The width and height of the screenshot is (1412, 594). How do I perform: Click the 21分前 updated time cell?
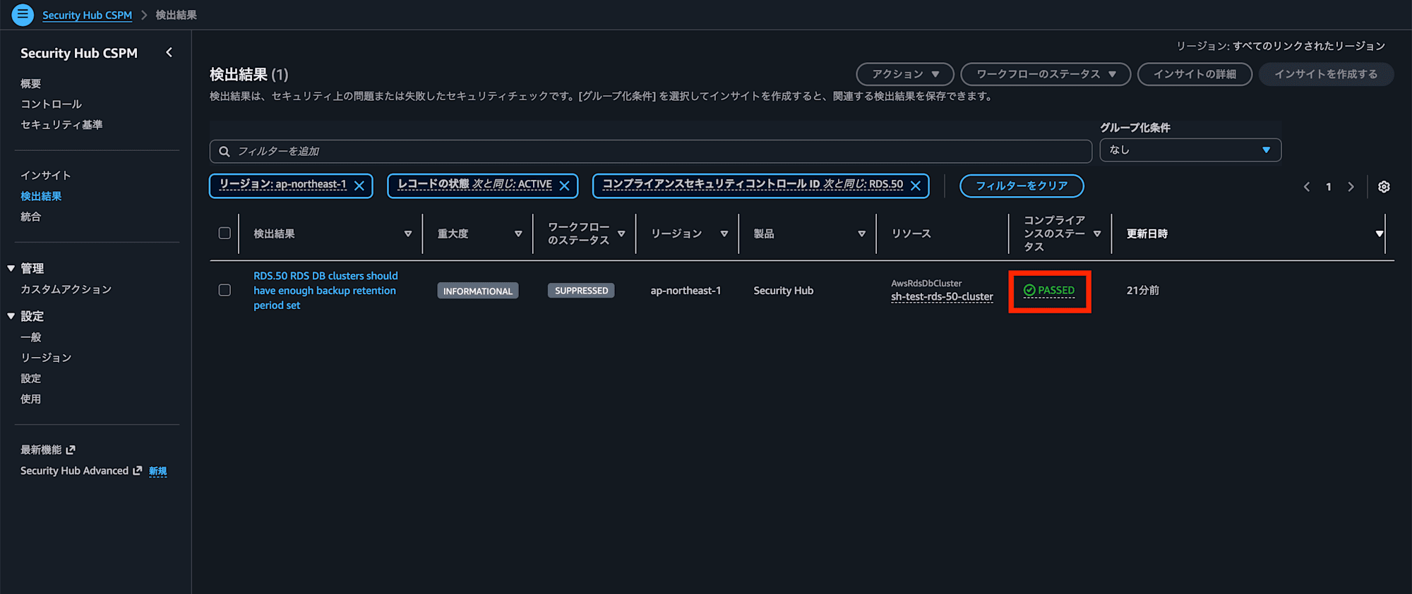pos(1142,290)
